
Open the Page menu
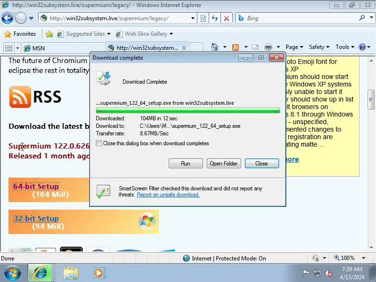(294, 47)
